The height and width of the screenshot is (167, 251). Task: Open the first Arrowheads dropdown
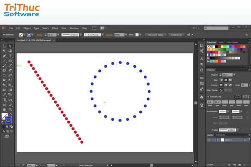click(228, 111)
